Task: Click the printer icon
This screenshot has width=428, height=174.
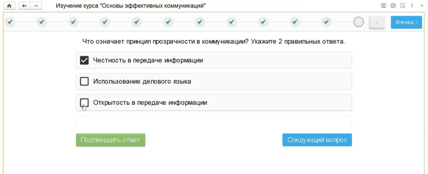Action: tap(393, 6)
